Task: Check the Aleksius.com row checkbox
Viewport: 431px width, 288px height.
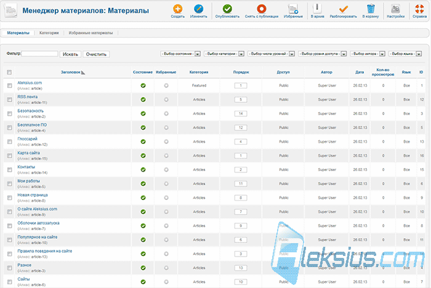Action: [10, 86]
